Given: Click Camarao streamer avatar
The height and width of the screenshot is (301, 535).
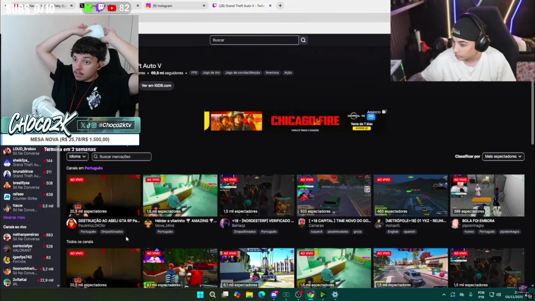Looking at the screenshot, I should pyautogui.click(x=302, y=223).
